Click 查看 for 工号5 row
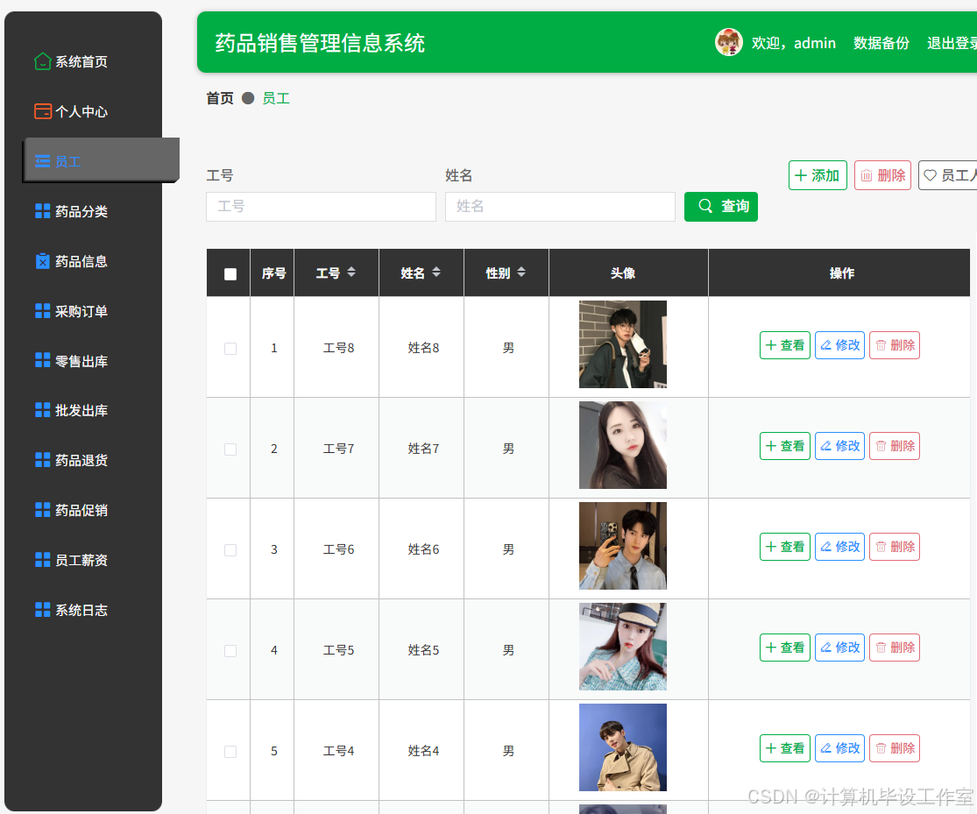 [785, 648]
